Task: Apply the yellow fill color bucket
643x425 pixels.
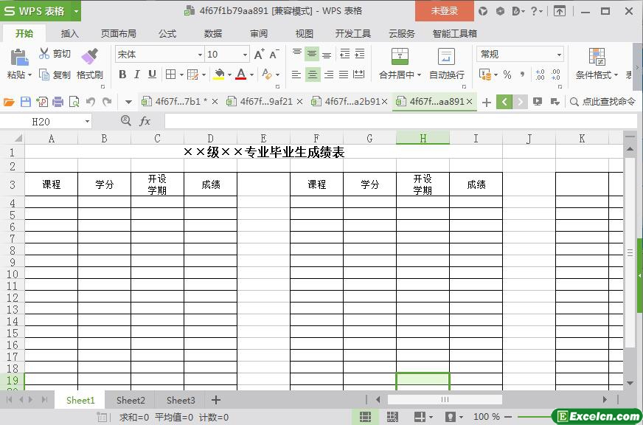Action: coord(219,75)
